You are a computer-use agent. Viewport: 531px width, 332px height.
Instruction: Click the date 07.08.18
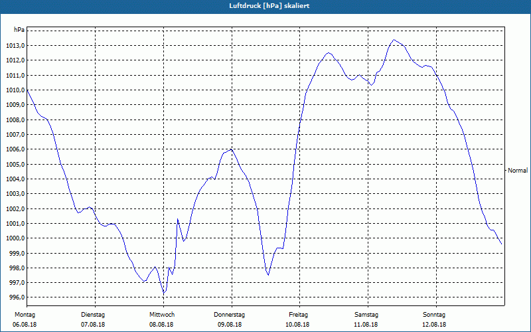pos(93,325)
